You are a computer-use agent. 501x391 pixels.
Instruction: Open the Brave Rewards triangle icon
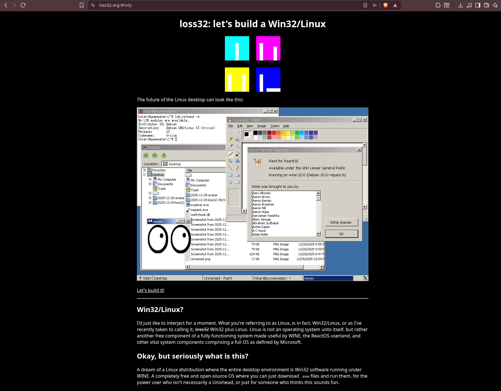coord(395,5)
